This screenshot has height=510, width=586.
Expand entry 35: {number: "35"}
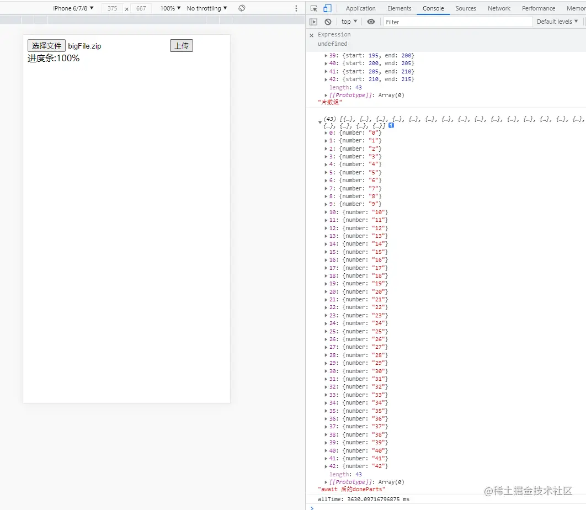326,411
